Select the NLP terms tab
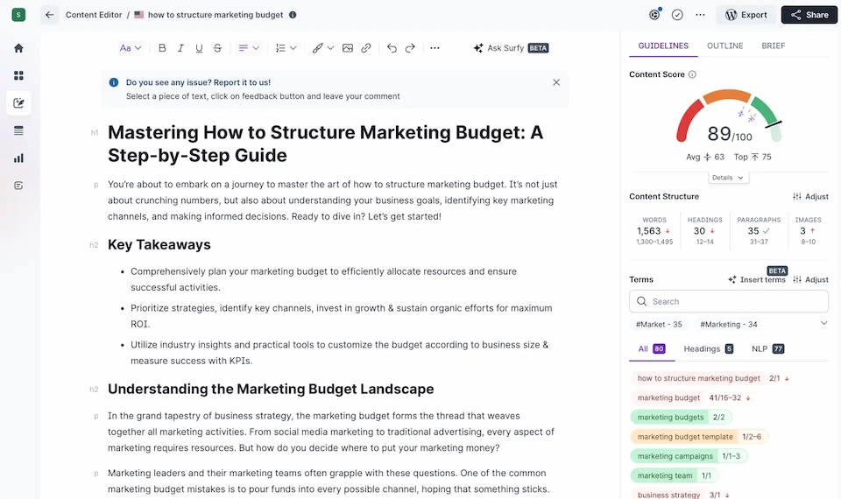The image size is (841, 499). [x=767, y=349]
